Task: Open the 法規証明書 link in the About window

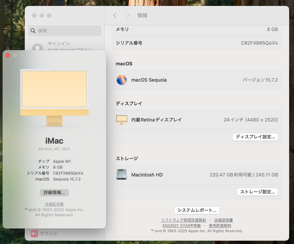Action: [x=54, y=204]
